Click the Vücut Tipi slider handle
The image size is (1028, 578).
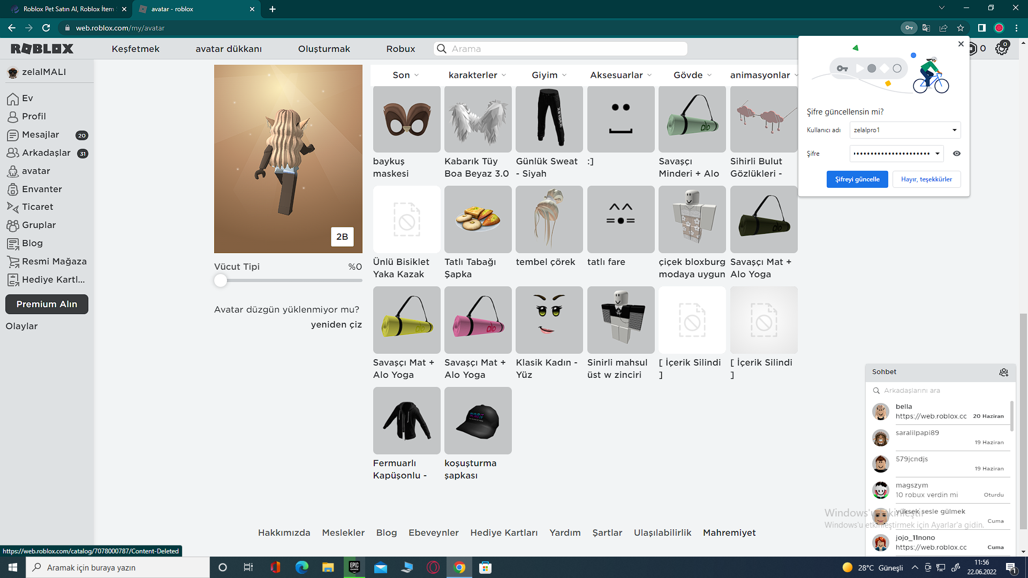tap(221, 280)
